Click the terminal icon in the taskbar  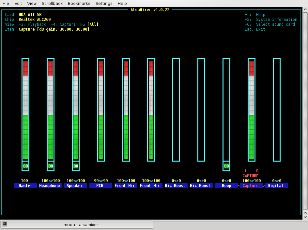(x=5, y=224)
